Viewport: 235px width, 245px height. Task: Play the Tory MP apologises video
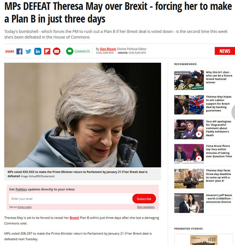click(x=199, y=134)
